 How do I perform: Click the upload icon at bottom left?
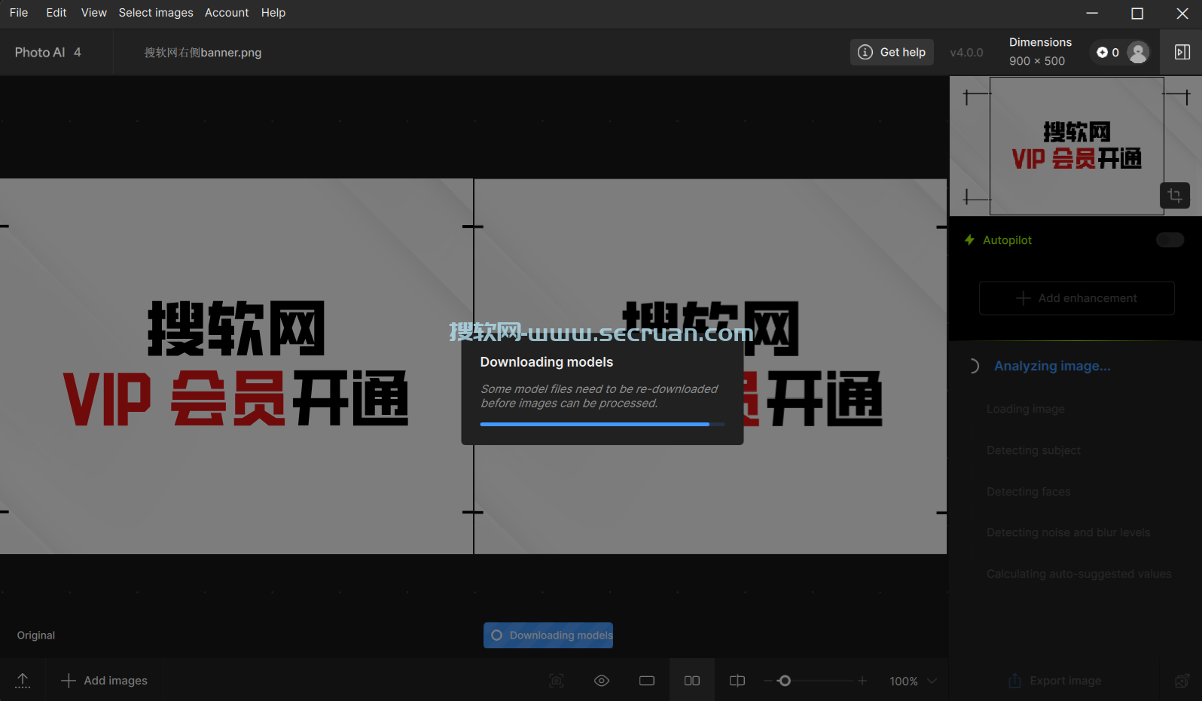coord(23,681)
